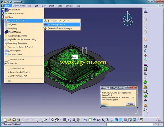
Task: Click the compass in the 3D view
Action: tap(128, 18)
